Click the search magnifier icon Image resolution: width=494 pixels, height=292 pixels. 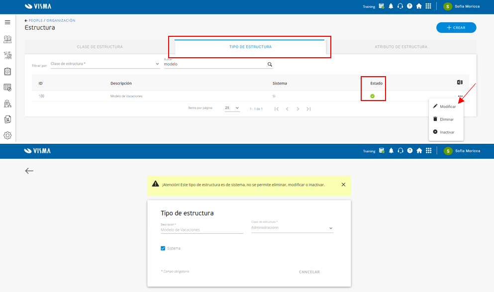pyautogui.click(x=270, y=64)
